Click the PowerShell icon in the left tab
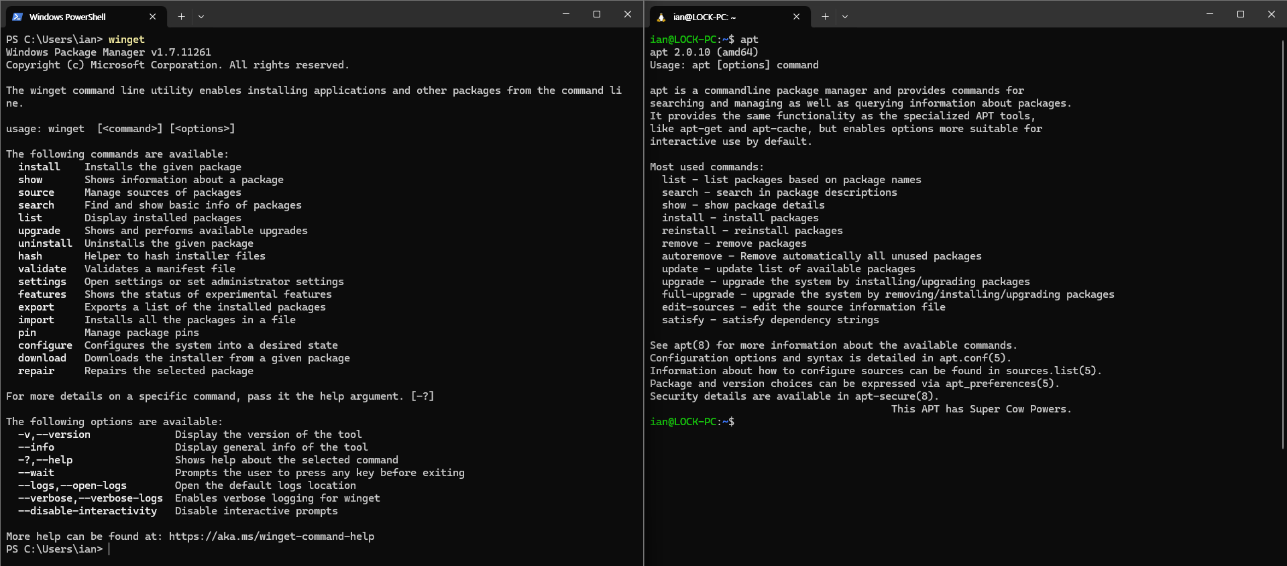The height and width of the screenshot is (566, 1287). (x=17, y=17)
